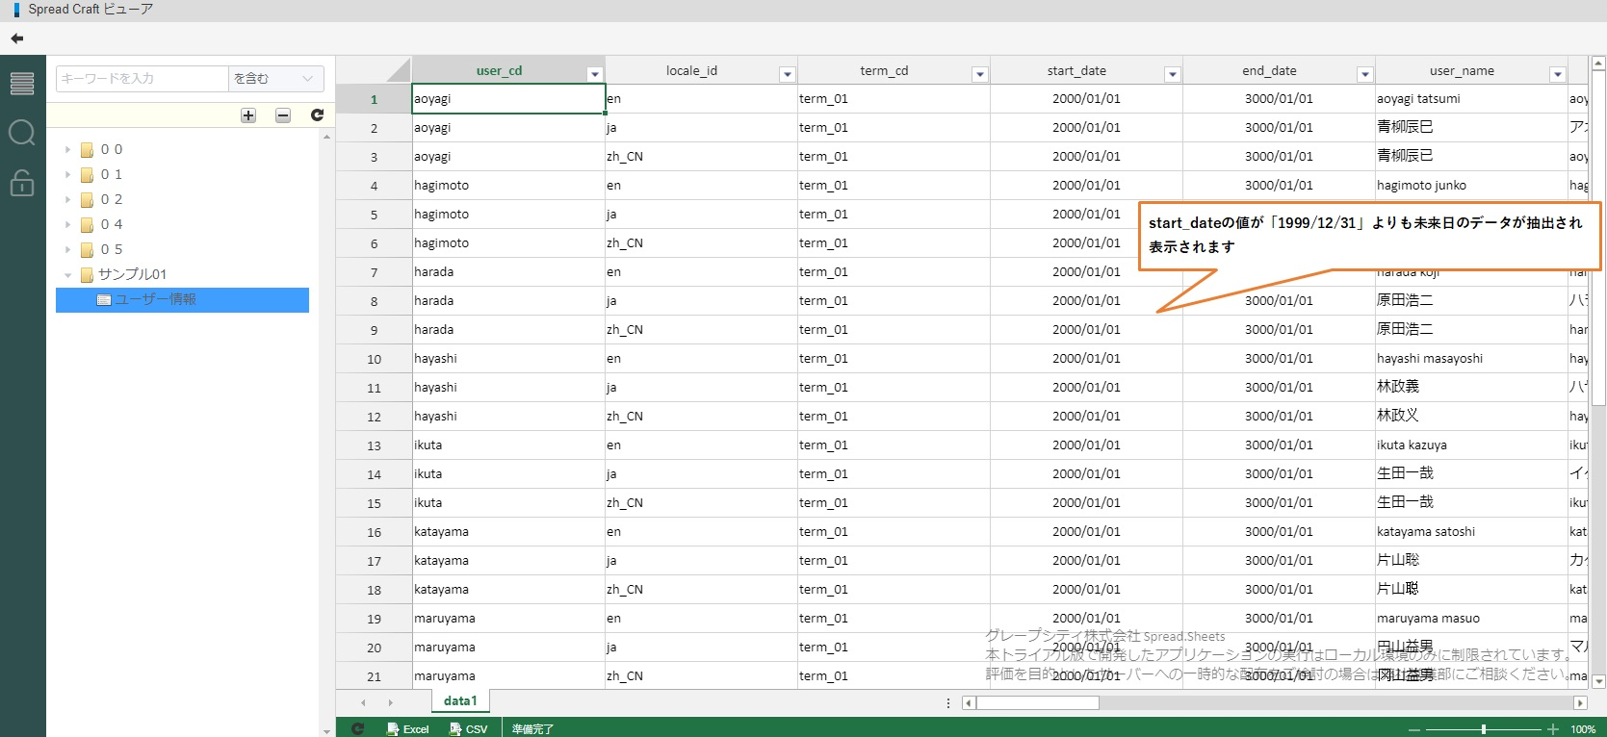This screenshot has width=1607, height=737.
Task: Click the back arrow icon
Action: 16,38
